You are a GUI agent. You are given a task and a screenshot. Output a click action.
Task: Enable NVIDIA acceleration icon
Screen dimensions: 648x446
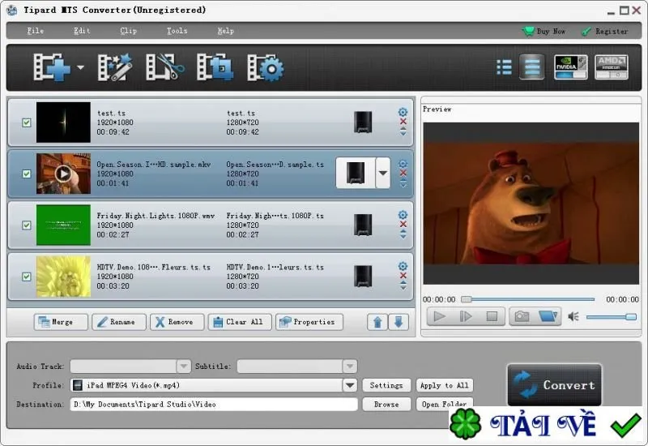(571, 67)
